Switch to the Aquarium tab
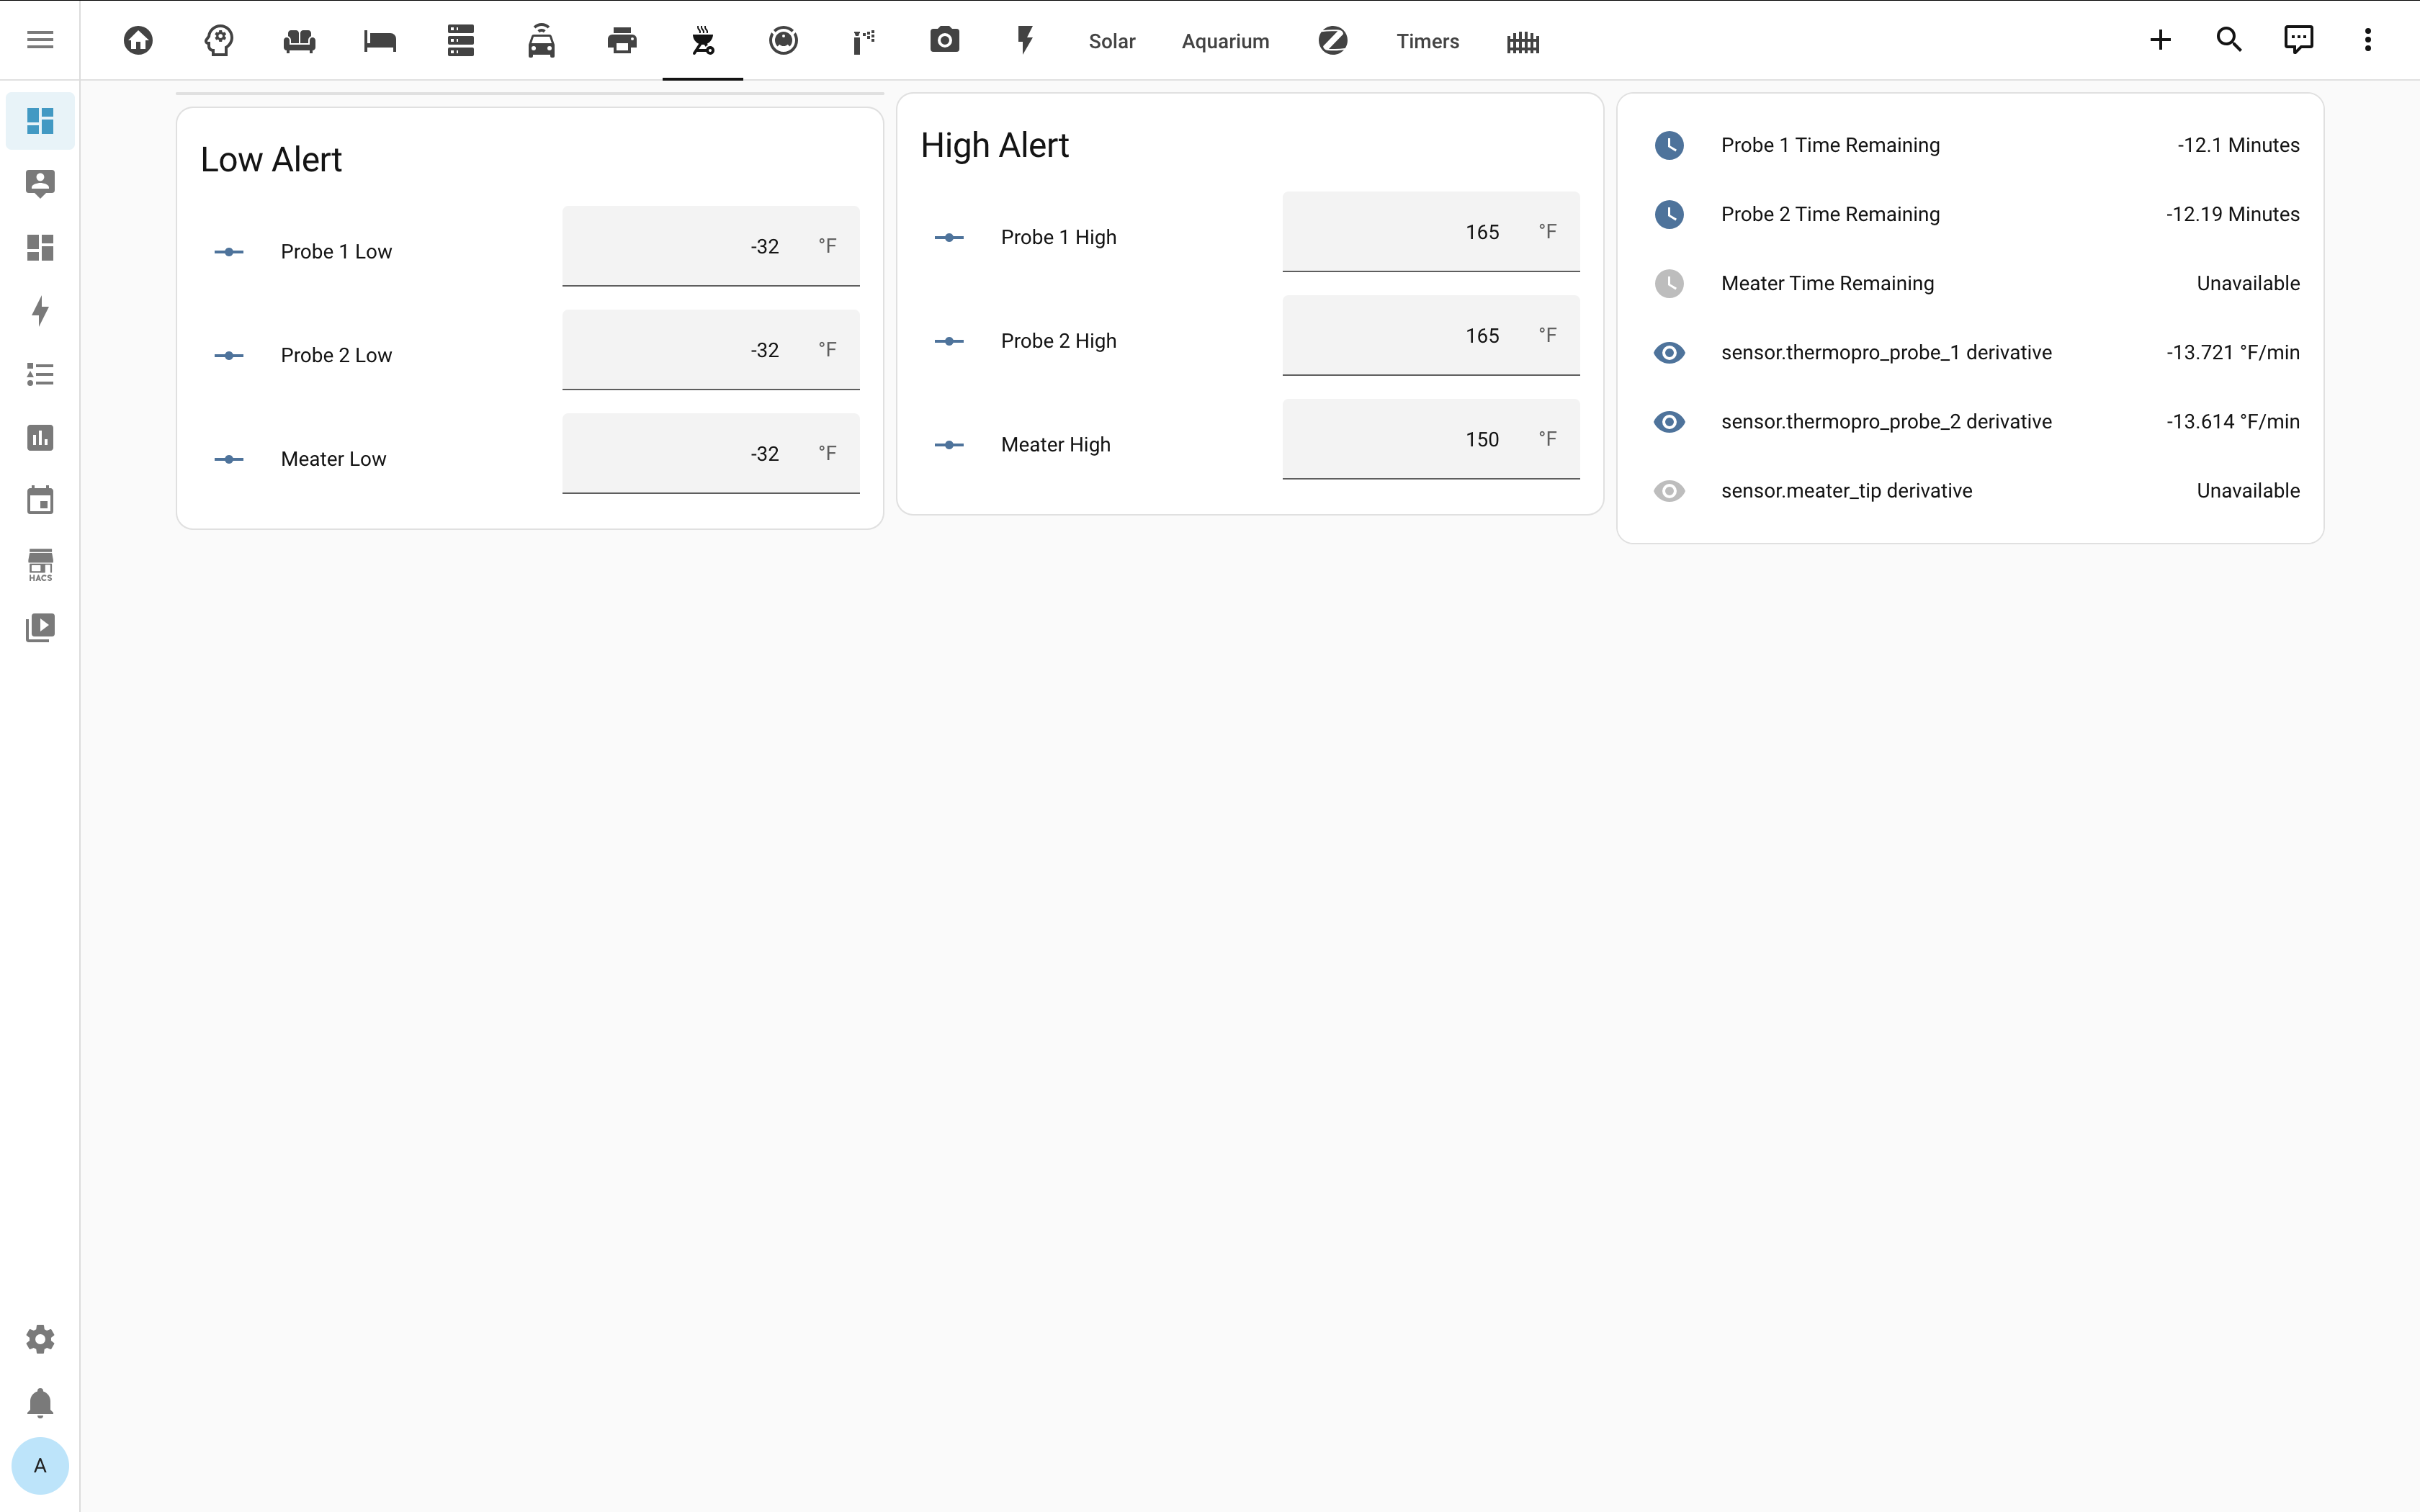 coord(1225,41)
